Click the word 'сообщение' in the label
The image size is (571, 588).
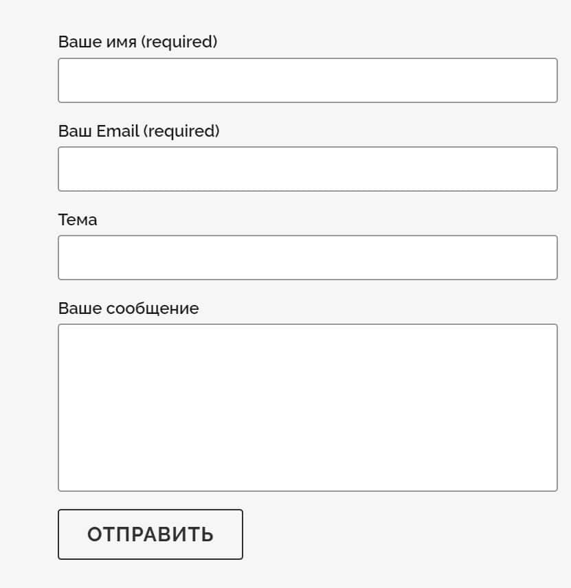[x=153, y=308]
